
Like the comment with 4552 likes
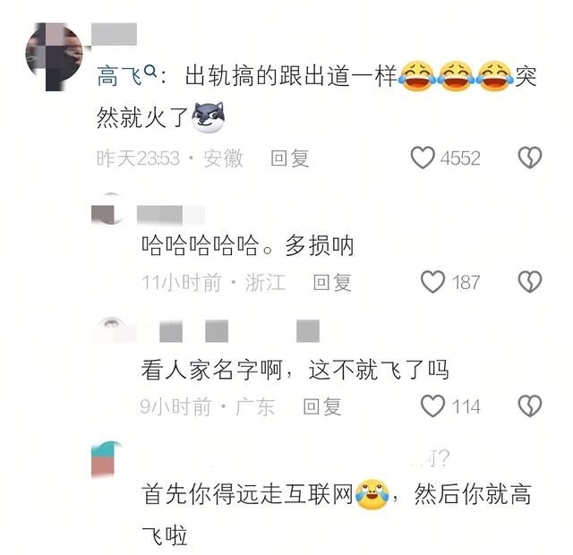click(423, 158)
